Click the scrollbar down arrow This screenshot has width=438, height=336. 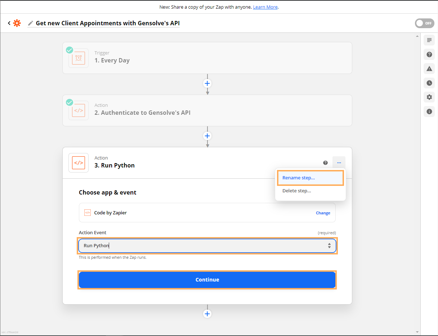417,332
